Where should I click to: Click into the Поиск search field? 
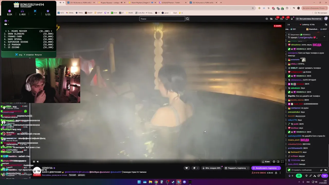point(162,19)
